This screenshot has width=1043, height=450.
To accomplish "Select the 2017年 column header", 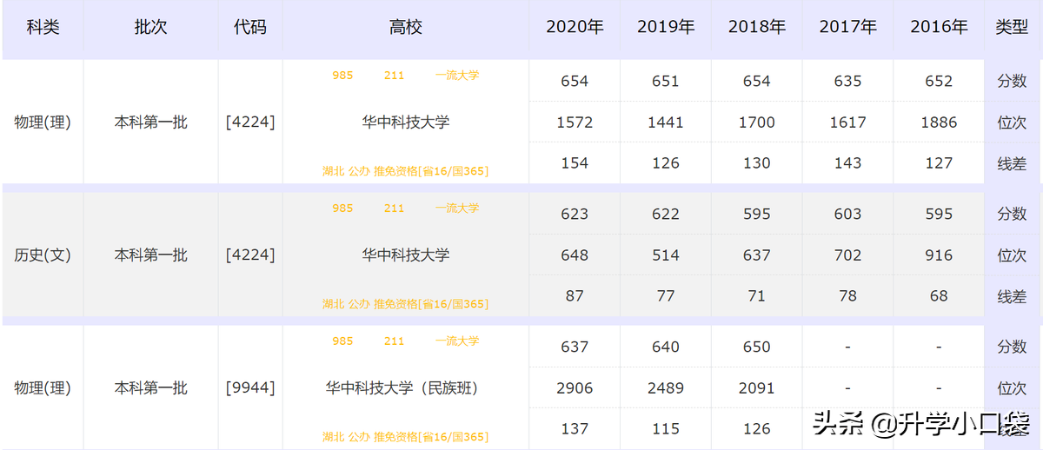I will 847,28.
